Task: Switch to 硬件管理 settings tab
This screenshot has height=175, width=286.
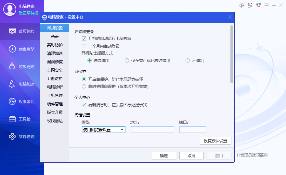Action: (55, 104)
